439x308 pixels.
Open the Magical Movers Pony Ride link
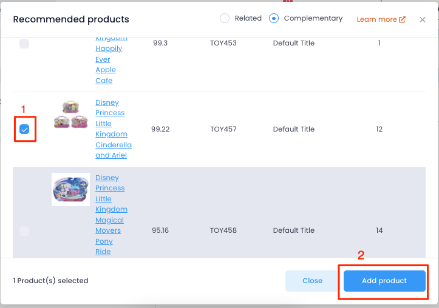pos(111,215)
